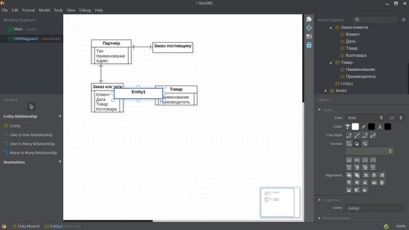Viewport: 409px width, 230px height.
Task: Expand the Model tree node arrow
Action: [x=325, y=91]
